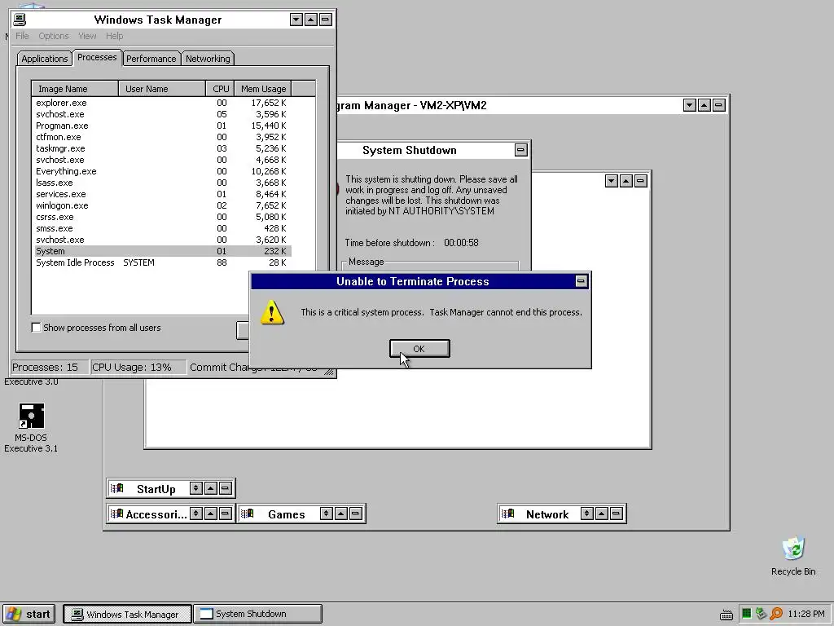Image resolution: width=834 pixels, height=626 pixels.
Task: Maximize the Games group using its up arrow
Action: [341, 514]
